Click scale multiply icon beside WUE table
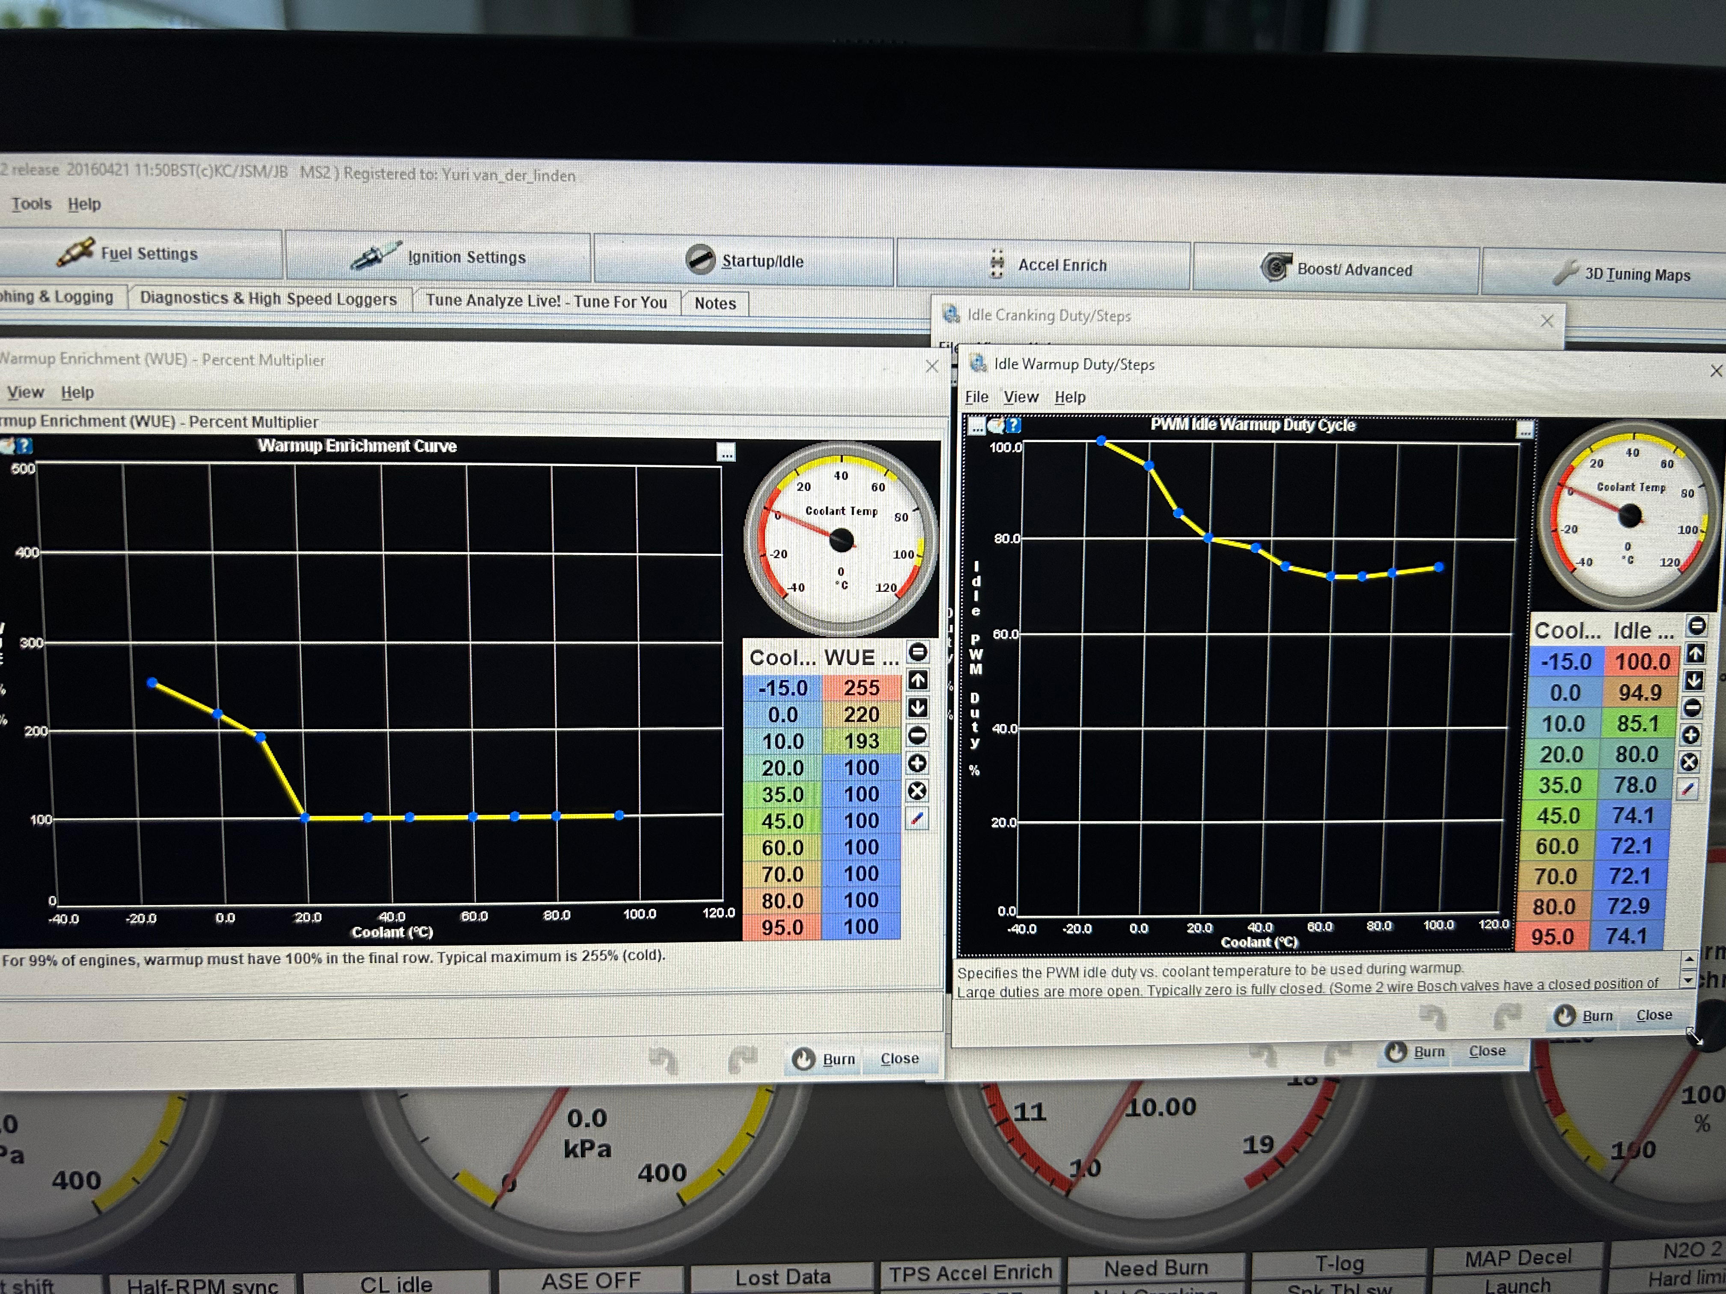 click(x=918, y=792)
